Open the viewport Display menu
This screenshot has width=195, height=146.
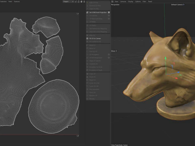point(130,2)
